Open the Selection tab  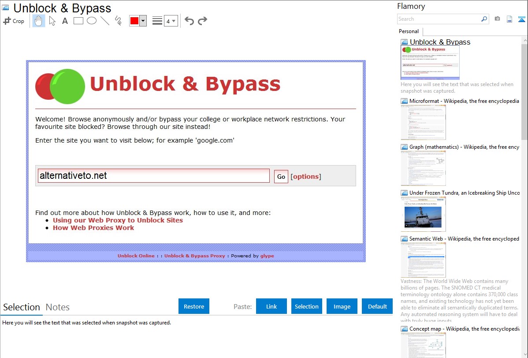(x=22, y=307)
